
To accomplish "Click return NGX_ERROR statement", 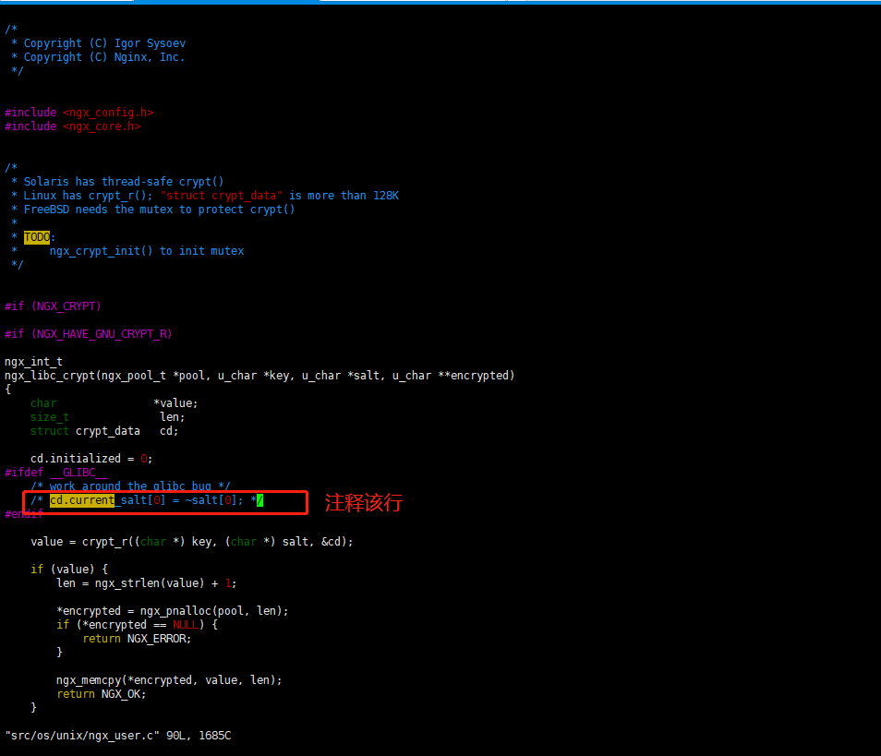I will click(137, 639).
